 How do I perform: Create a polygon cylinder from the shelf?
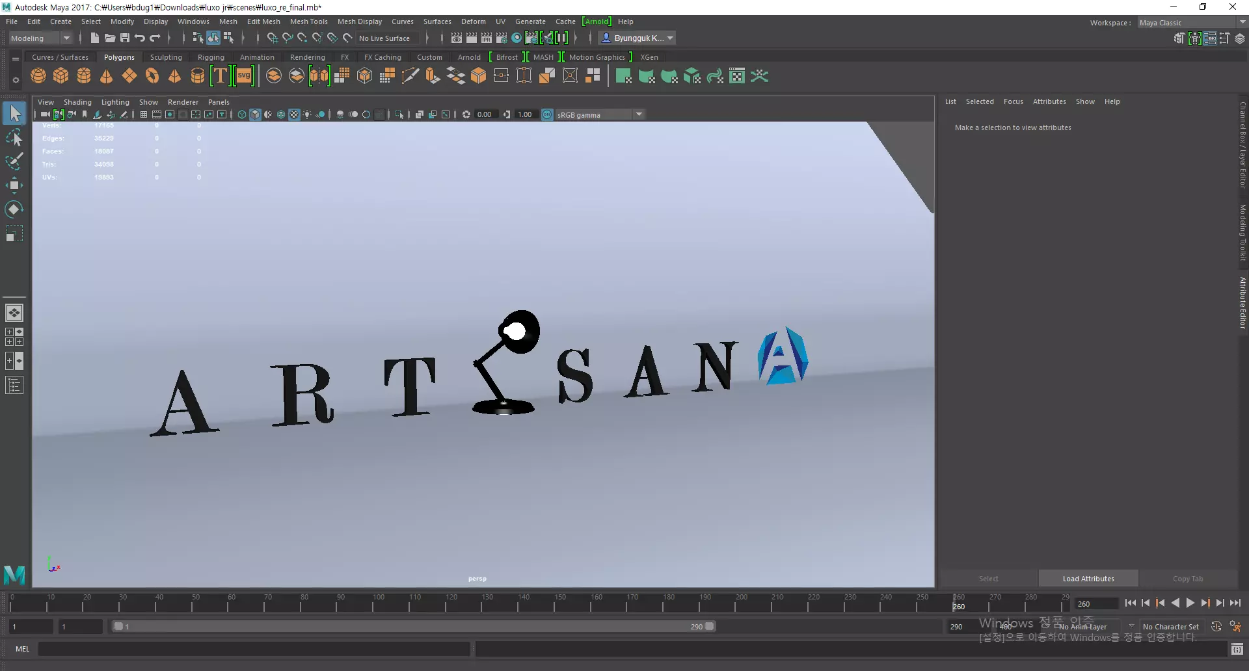pos(84,76)
